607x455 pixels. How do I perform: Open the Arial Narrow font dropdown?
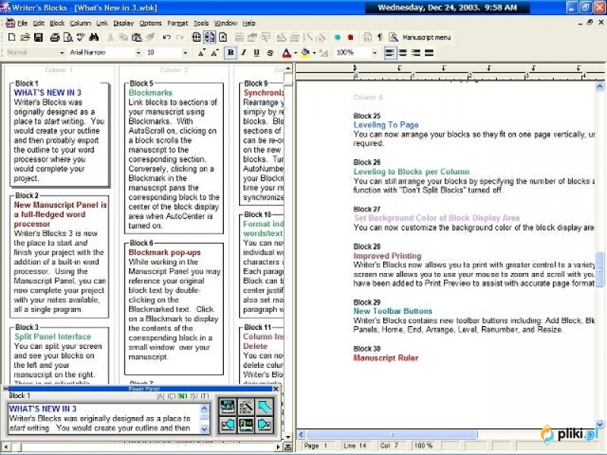(x=138, y=52)
